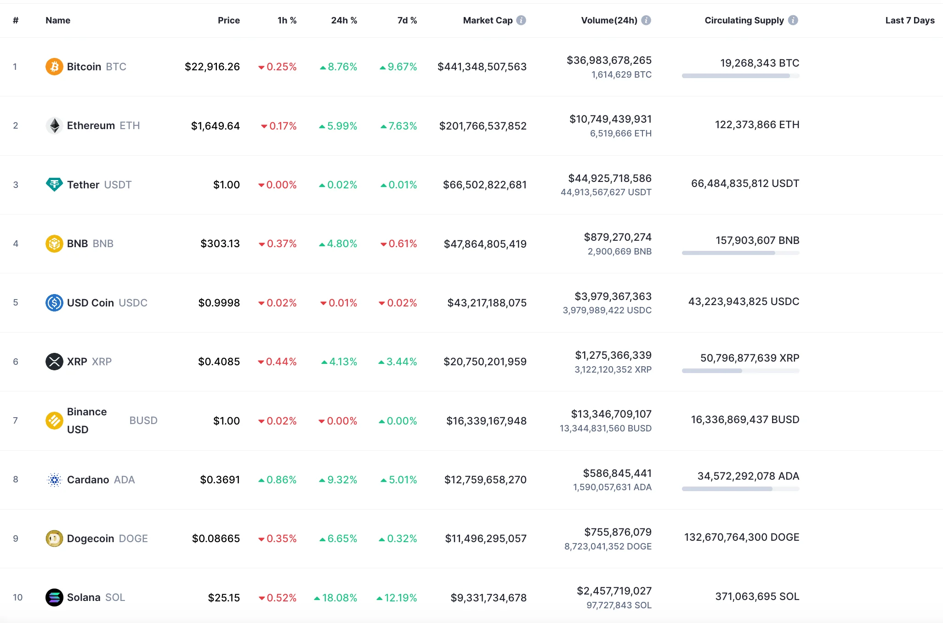Screen dimensions: 943x623
Task: Click the BNB coin icon
Action: [x=54, y=244]
